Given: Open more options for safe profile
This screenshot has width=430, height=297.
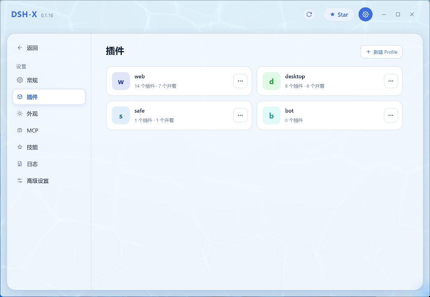Looking at the screenshot, I should (x=240, y=115).
